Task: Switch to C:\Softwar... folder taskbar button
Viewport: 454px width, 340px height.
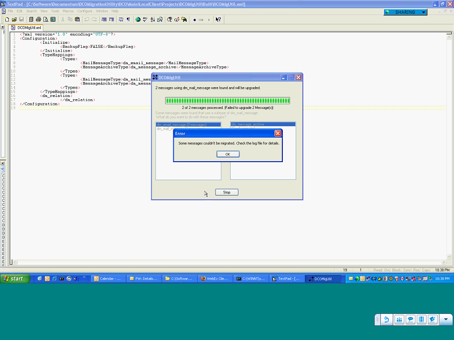Action: [180, 279]
